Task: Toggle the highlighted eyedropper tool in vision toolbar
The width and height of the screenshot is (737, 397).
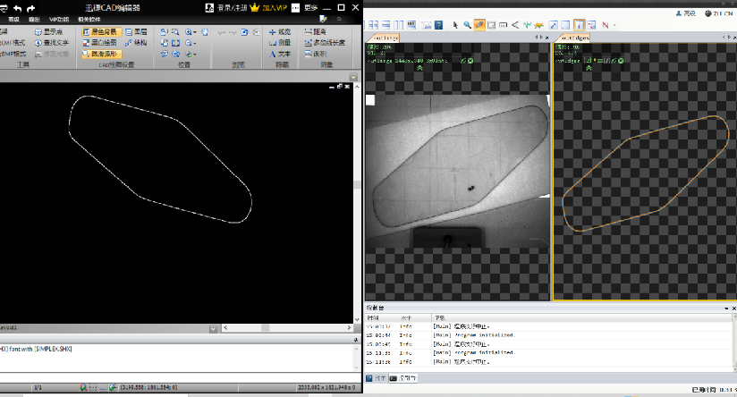Action: (x=479, y=25)
